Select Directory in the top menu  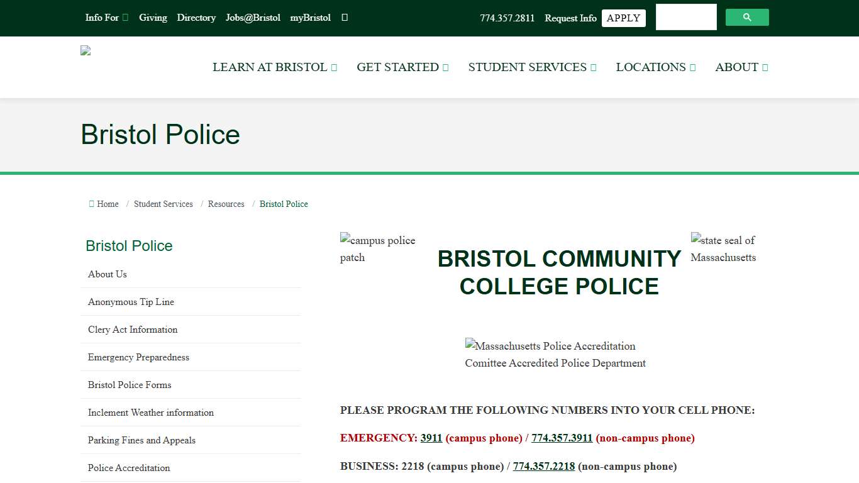196,18
